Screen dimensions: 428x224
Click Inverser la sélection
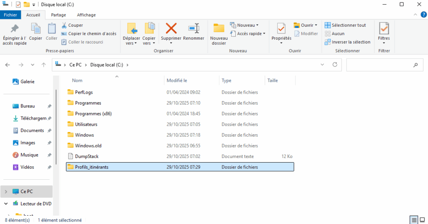point(348,42)
